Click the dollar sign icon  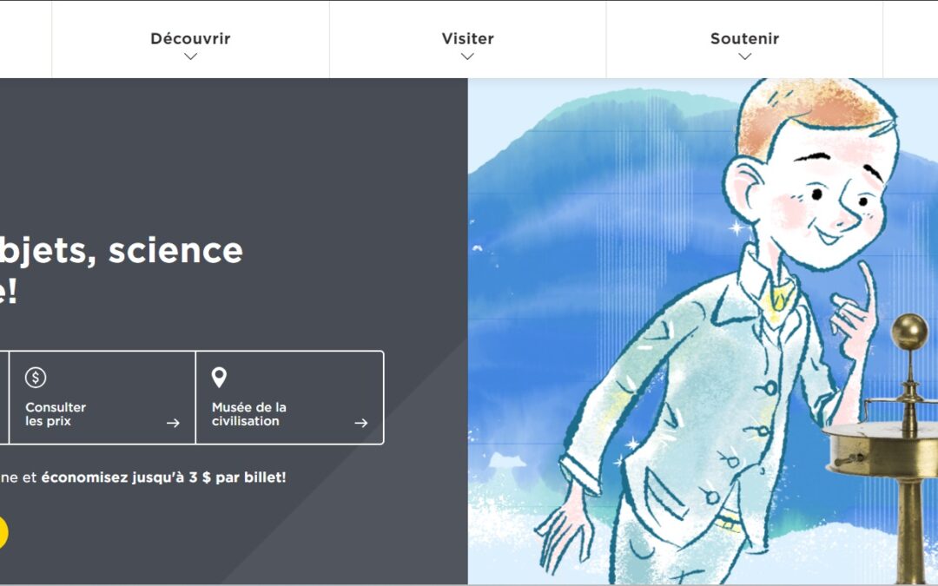[36, 378]
